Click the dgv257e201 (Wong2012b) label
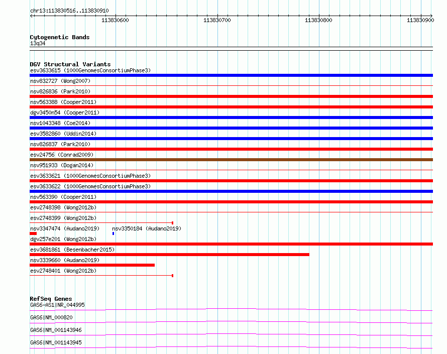The height and width of the screenshot is (354, 447). click(63, 239)
